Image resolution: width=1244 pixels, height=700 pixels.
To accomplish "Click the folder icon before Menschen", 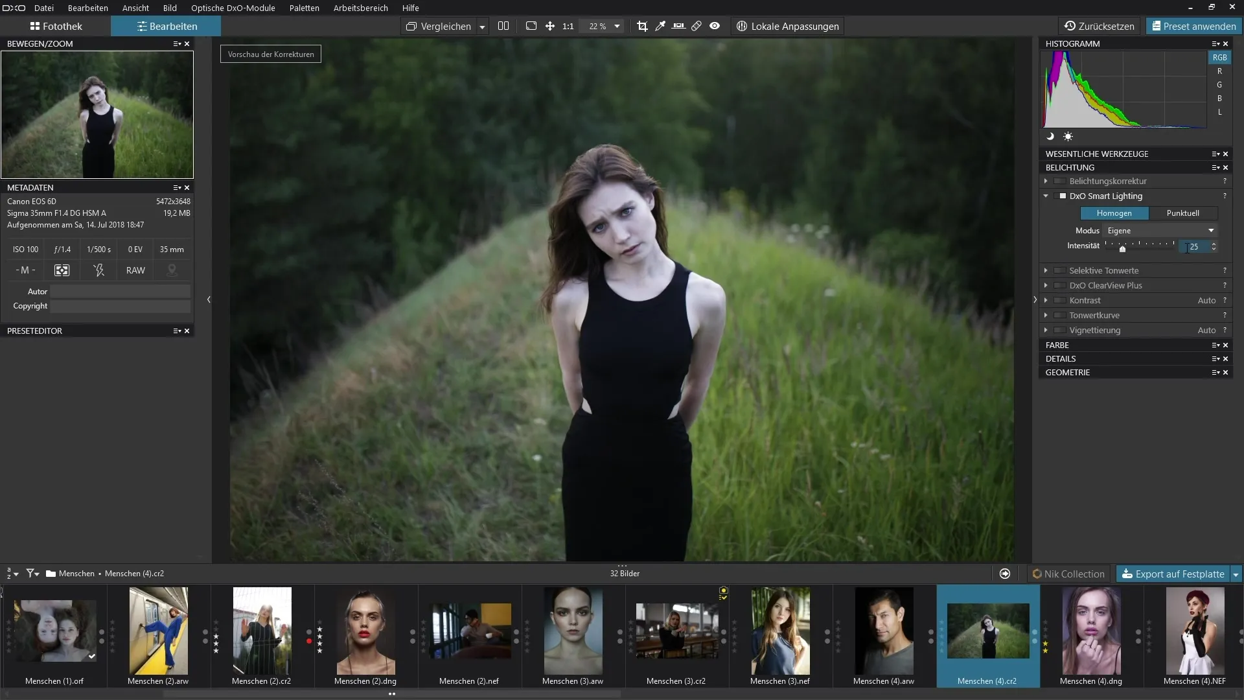I will point(51,574).
